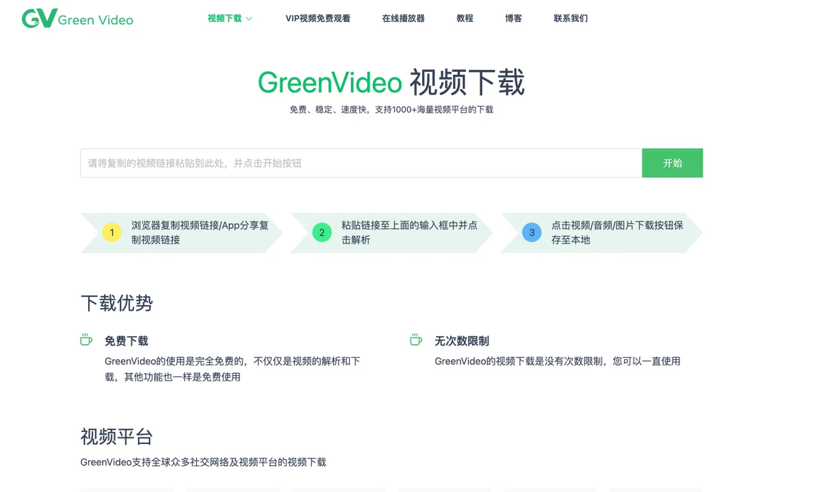This screenshot has width=821, height=492.
Task: Click the coffee cup icon beside 免费下载
Action: [86, 339]
